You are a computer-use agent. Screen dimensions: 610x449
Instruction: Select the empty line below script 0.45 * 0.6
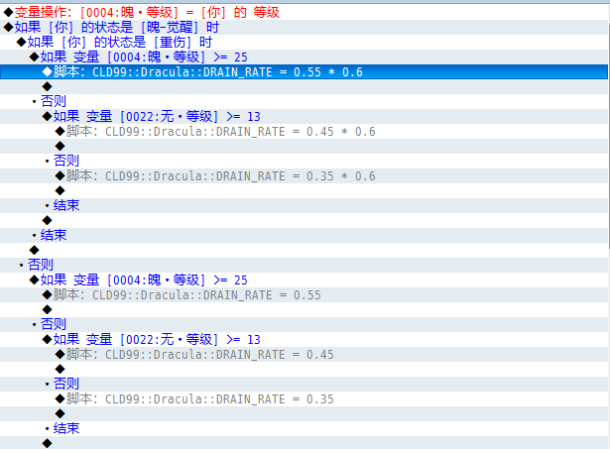(304, 146)
